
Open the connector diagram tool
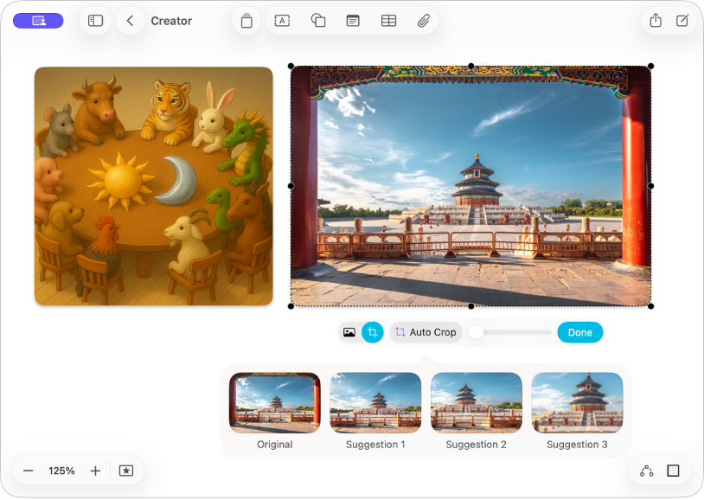(645, 470)
